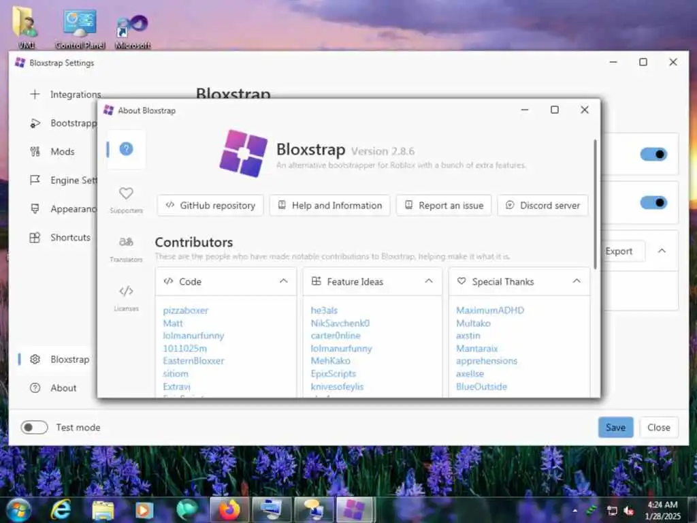Open axstin contributor link

pyautogui.click(x=468, y=336)
